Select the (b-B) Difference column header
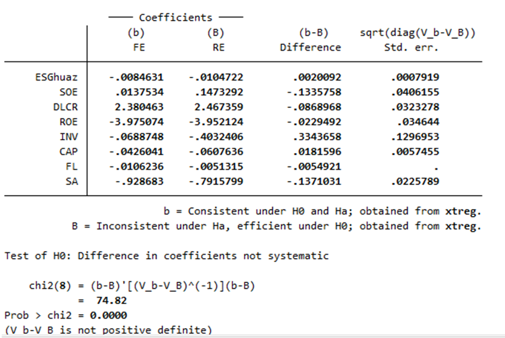The height and width of the screenshot is (338, 505). click(311, 40)
